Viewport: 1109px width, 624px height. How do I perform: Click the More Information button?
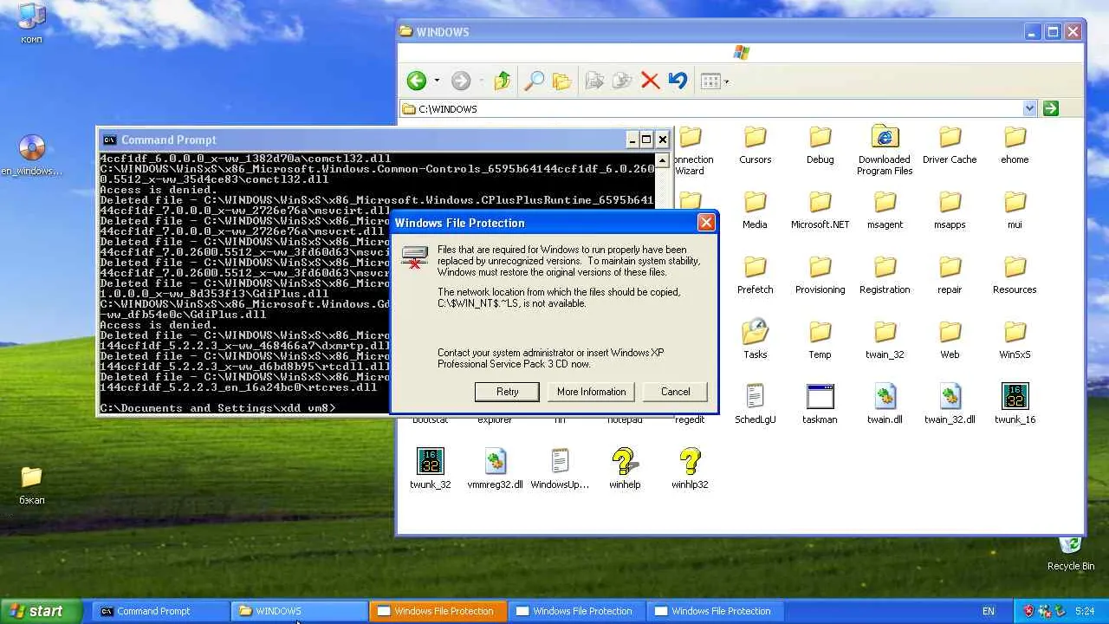(x=591, y=392)
